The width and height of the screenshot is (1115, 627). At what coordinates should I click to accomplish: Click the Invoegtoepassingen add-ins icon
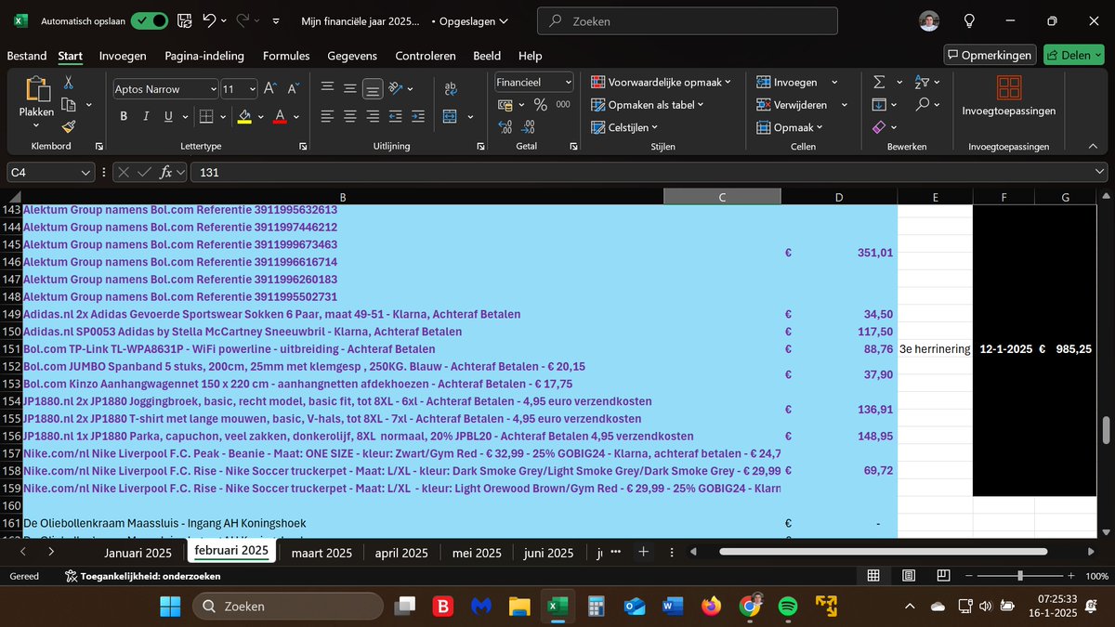(1008, 87)
